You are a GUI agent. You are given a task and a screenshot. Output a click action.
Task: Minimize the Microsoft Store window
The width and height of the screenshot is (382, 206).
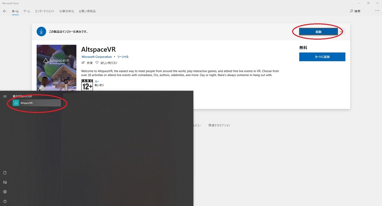pos(359,3)
